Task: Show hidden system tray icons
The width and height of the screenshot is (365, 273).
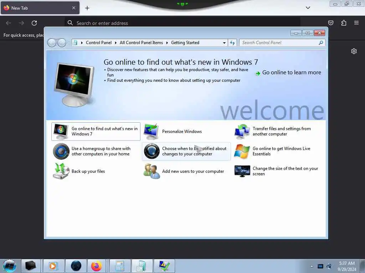Action: tap(312, 266)
